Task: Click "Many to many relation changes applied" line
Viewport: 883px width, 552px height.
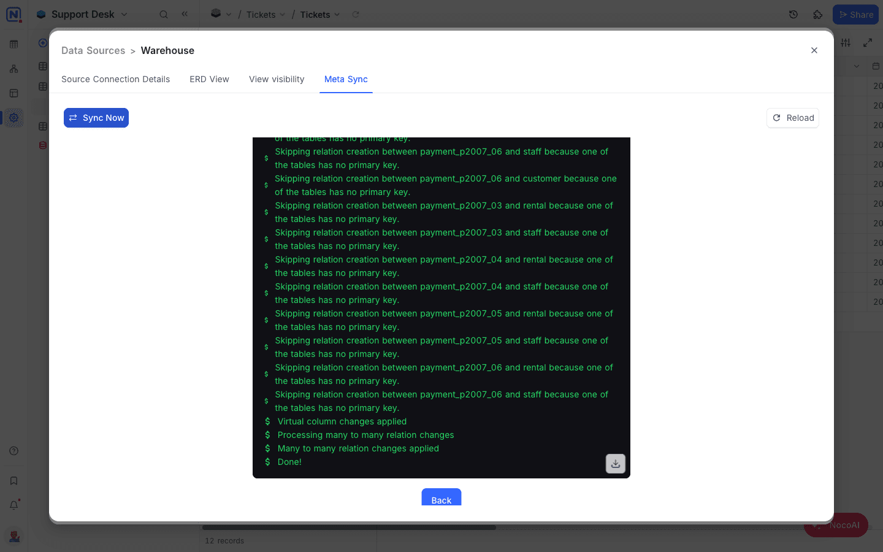Action: tap(358, 448)
